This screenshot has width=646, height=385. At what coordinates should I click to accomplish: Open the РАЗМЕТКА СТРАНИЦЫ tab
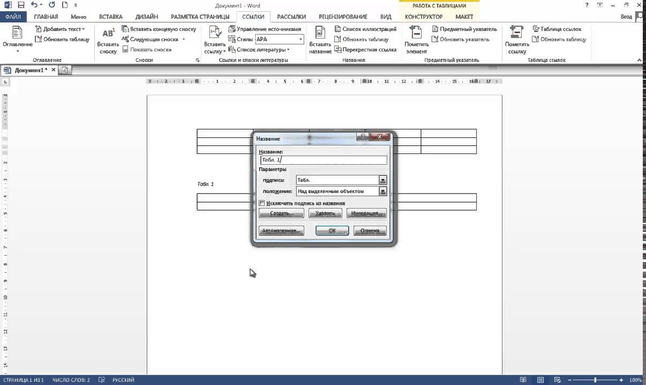200,17
